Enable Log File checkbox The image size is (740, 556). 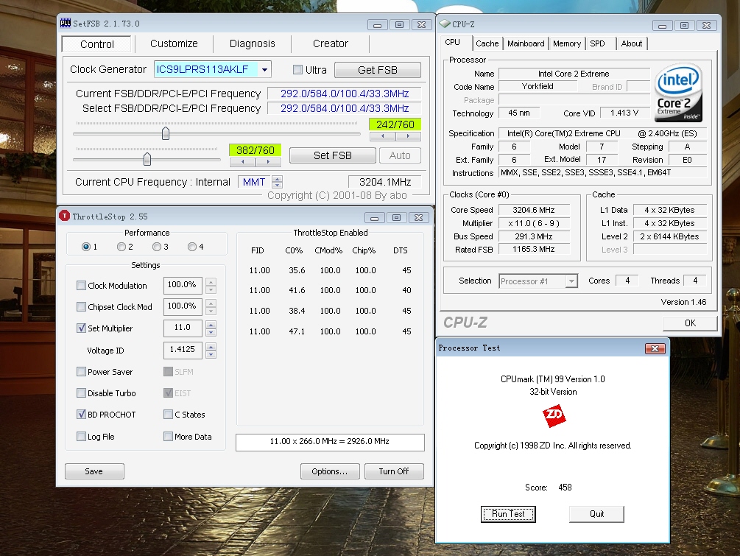click(81, 437)
